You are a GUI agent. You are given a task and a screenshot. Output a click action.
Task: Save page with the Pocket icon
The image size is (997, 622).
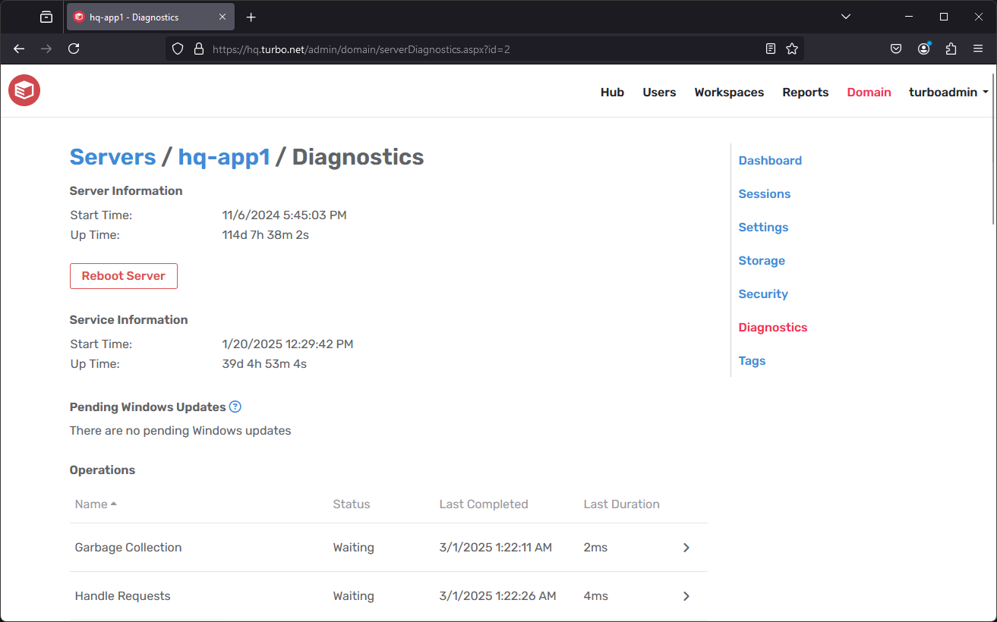896,48
